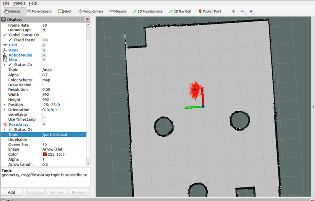Expand the Orientation property row
Image resolution: width=315 pixels, height=201 pixels.
5,110
